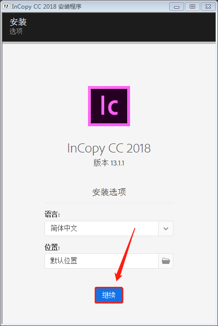Click the red arrow annotation
This screenshot has width=218, height=326.
point(125,255)
